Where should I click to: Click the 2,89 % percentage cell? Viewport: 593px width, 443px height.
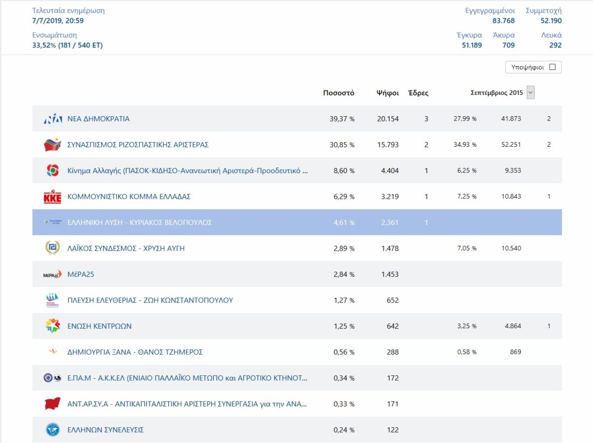point(344,248)
